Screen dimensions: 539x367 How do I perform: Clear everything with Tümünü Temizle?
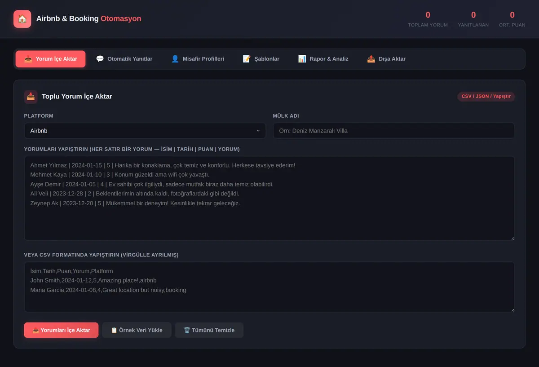click(x=209, y=330)
